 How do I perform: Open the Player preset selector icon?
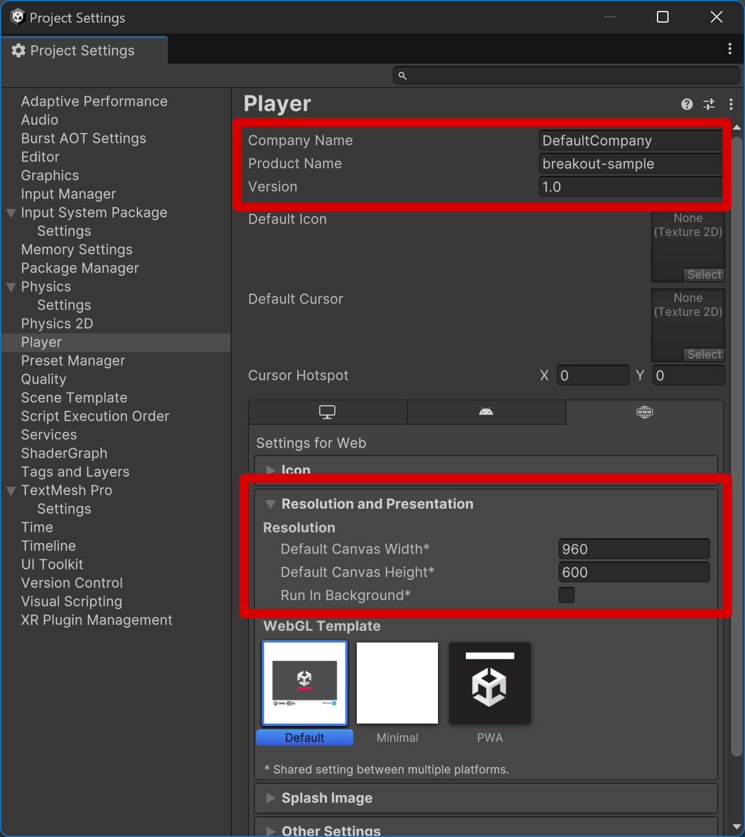point(709,104)
